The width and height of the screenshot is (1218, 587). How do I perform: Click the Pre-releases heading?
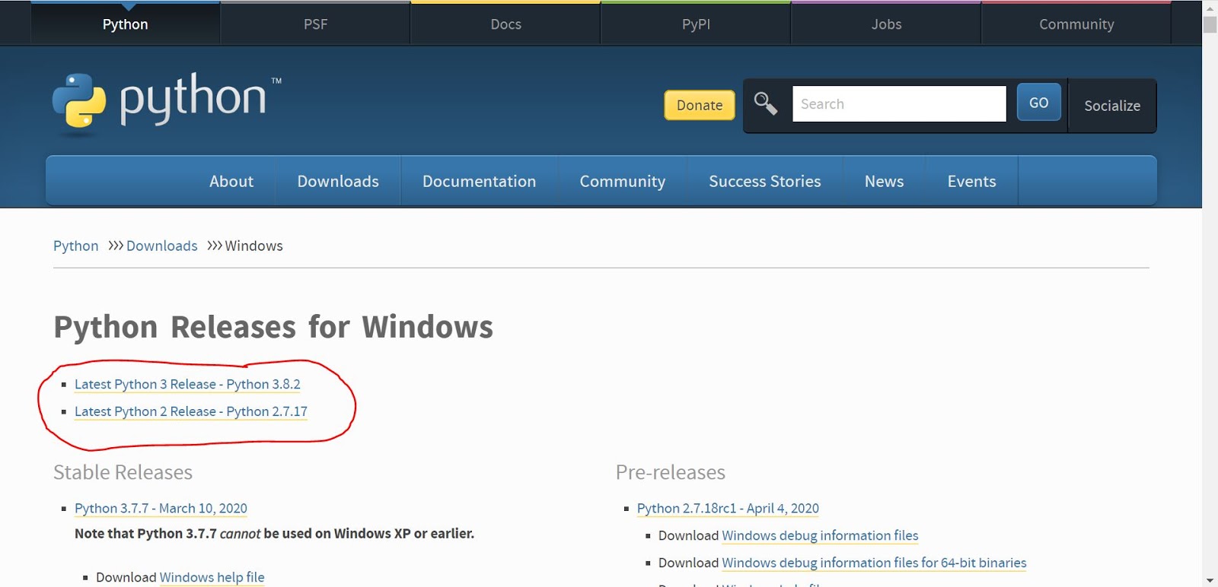(x=671, y=472)
